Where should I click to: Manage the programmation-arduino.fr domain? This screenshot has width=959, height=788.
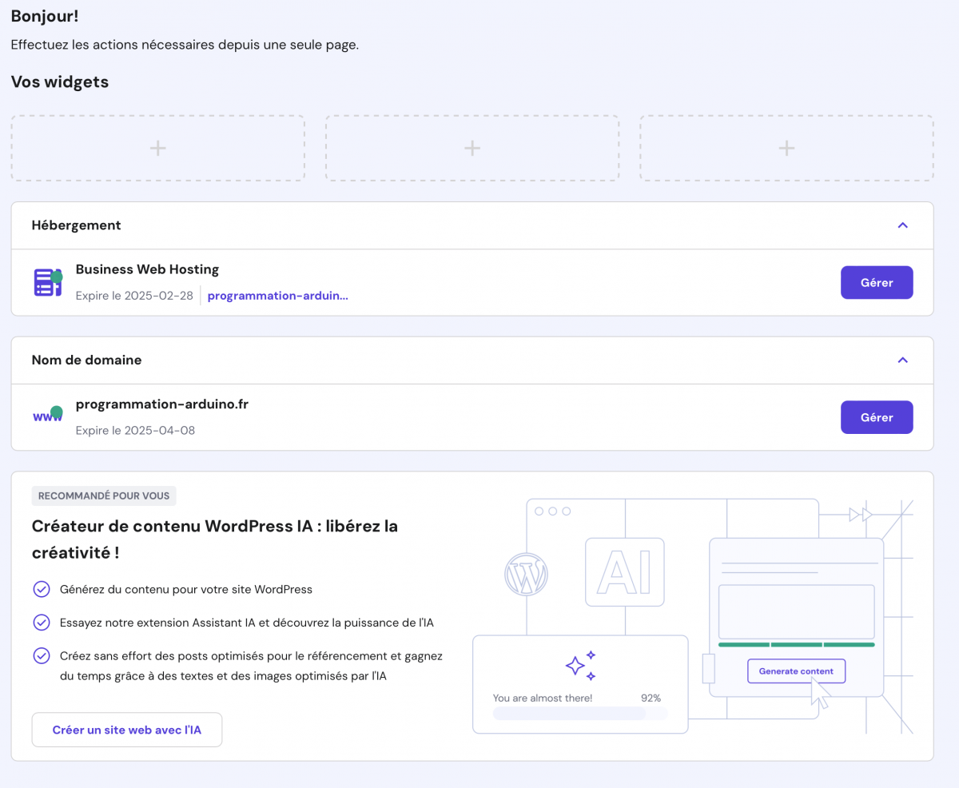877,417
